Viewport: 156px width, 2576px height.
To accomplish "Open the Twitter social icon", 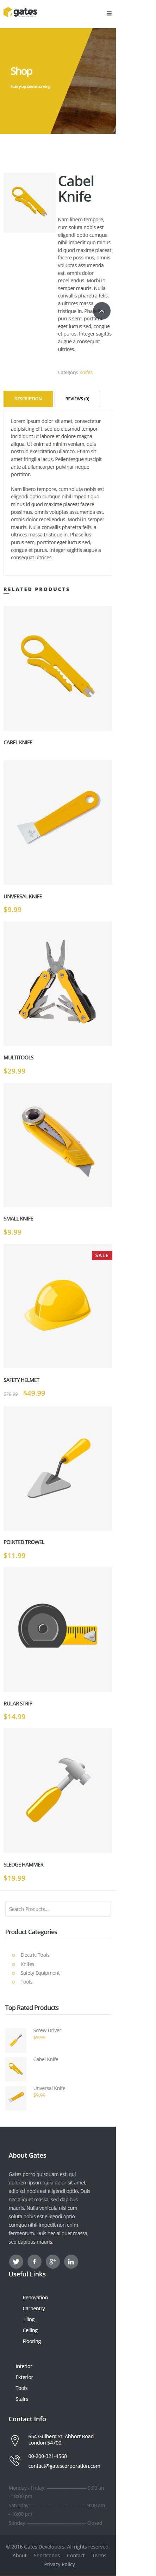I will click(x=16, y=2261).
